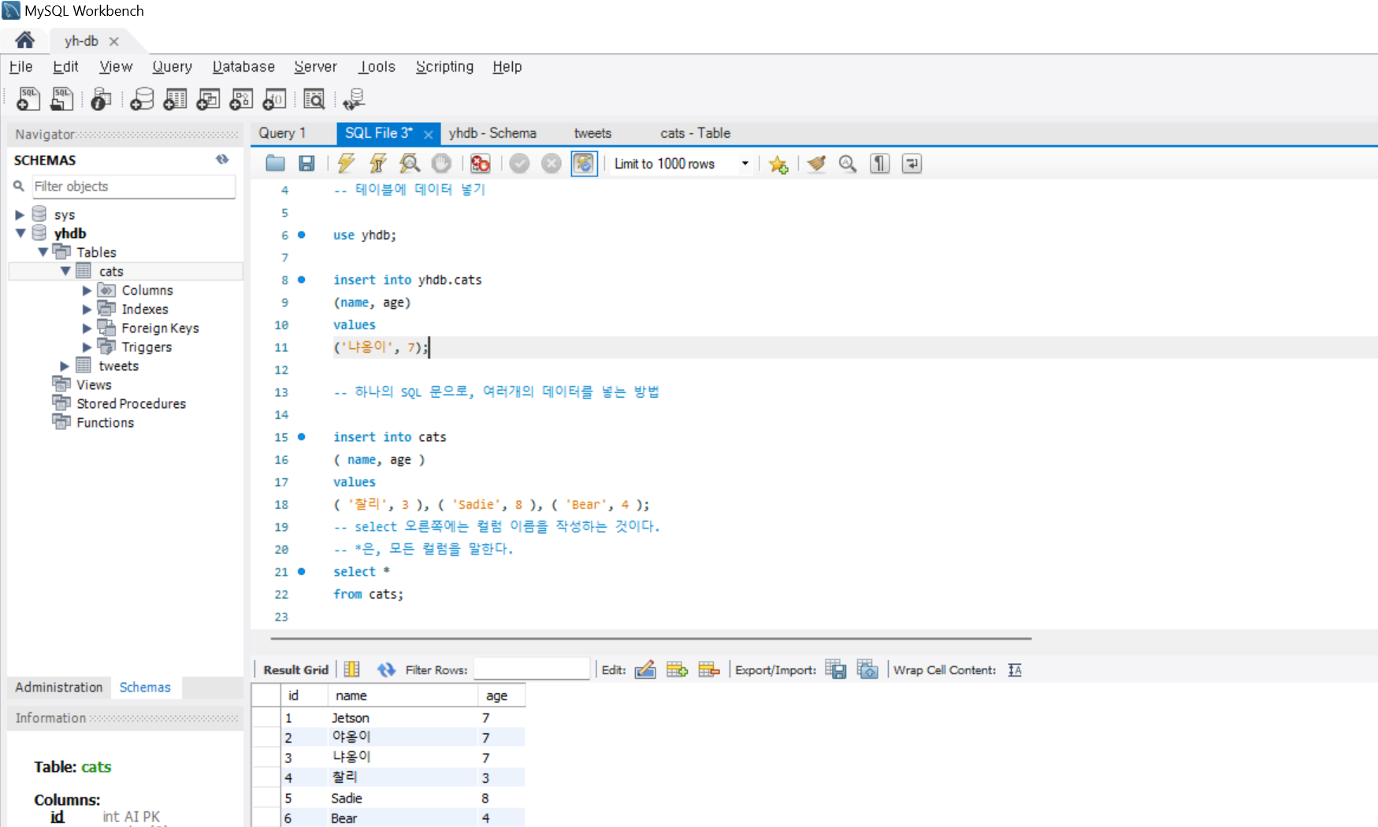Screen dimensions: 1378x827
Task: Toggle continue-on-error execution
Action: 480,163
